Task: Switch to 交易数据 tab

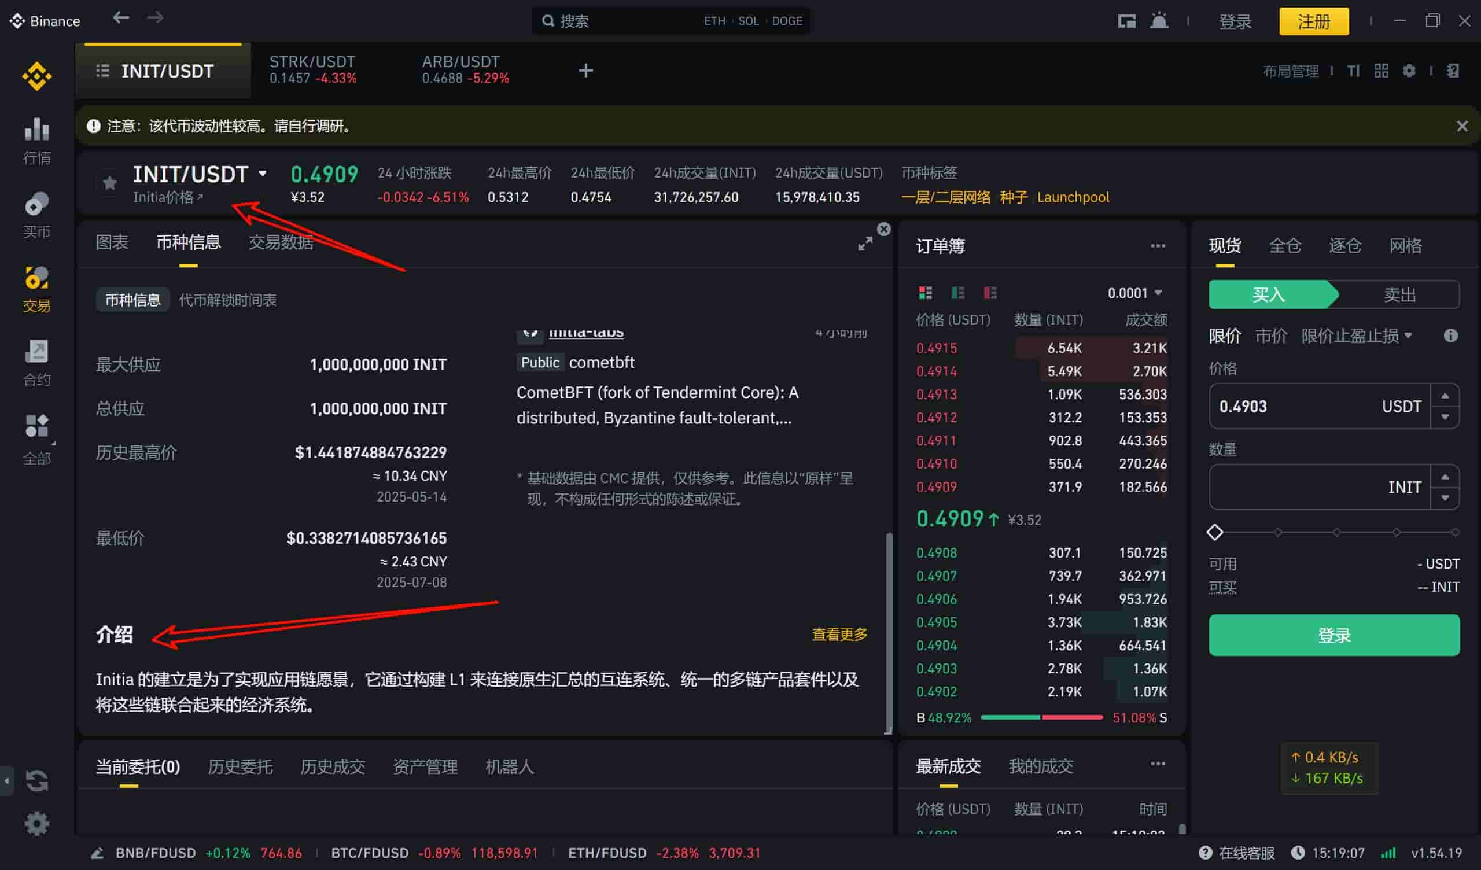Action: [281, 242]
